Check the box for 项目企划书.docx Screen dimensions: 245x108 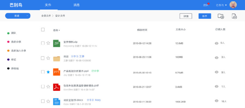(43, 101)
